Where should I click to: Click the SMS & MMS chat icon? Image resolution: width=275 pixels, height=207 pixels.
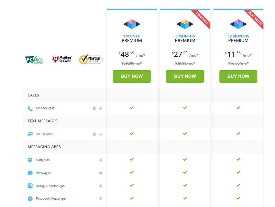pyautogui.click(x=30, y=134)
